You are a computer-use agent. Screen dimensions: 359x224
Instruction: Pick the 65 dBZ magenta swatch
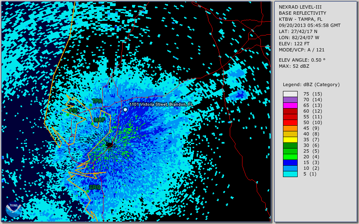[x=290, y=105]
